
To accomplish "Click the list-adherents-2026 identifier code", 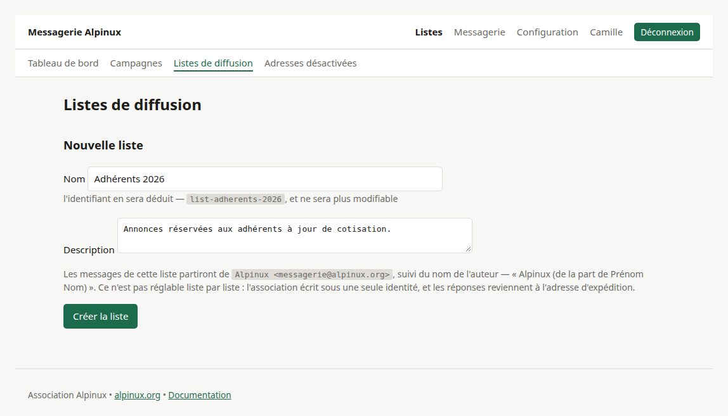I will (236, 199).
